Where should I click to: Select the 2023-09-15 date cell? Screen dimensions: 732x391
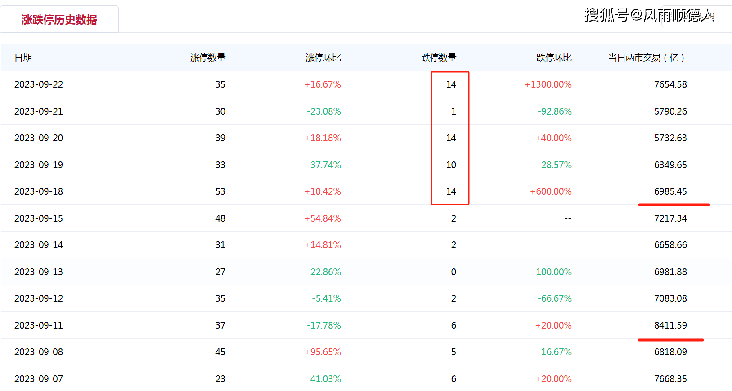coord(39,218)
